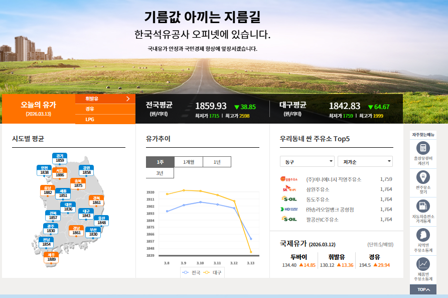Open the 팔공산IC주유소 station link
The width and height of the screenshot is (448, 298).
pyautogui.click(x=322, y=220)
